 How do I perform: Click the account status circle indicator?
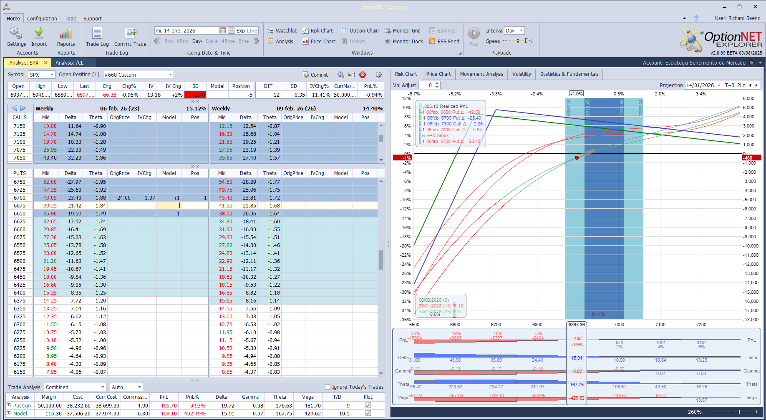click(x=751, y=62)
